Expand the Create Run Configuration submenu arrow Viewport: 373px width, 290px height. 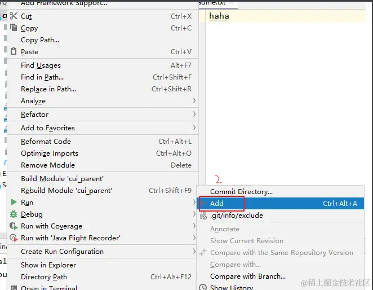(194, 252)
